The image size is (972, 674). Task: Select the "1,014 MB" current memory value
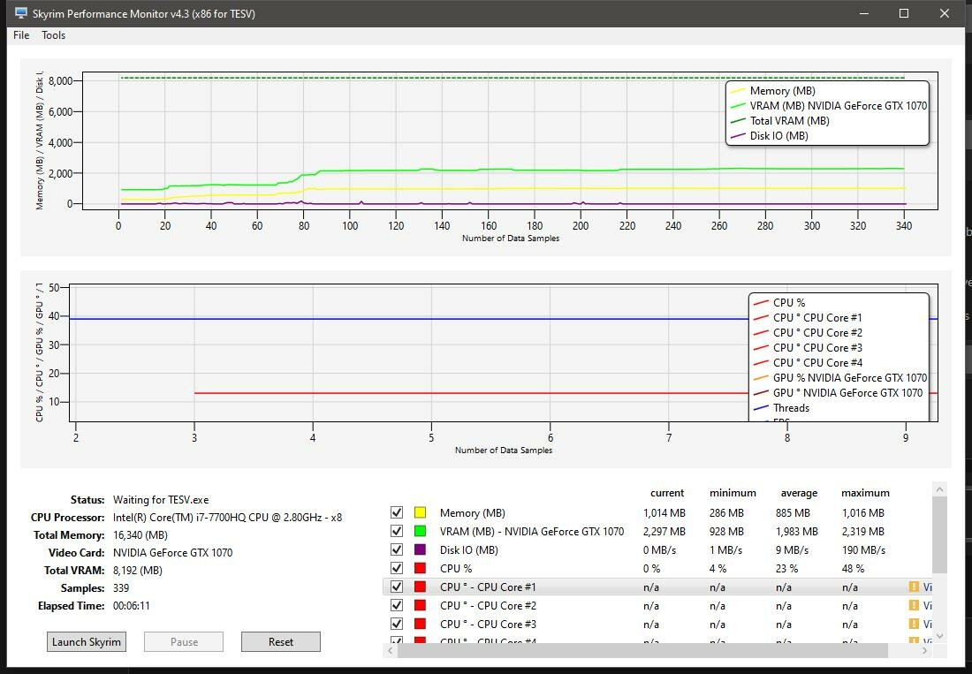(664, 513)
